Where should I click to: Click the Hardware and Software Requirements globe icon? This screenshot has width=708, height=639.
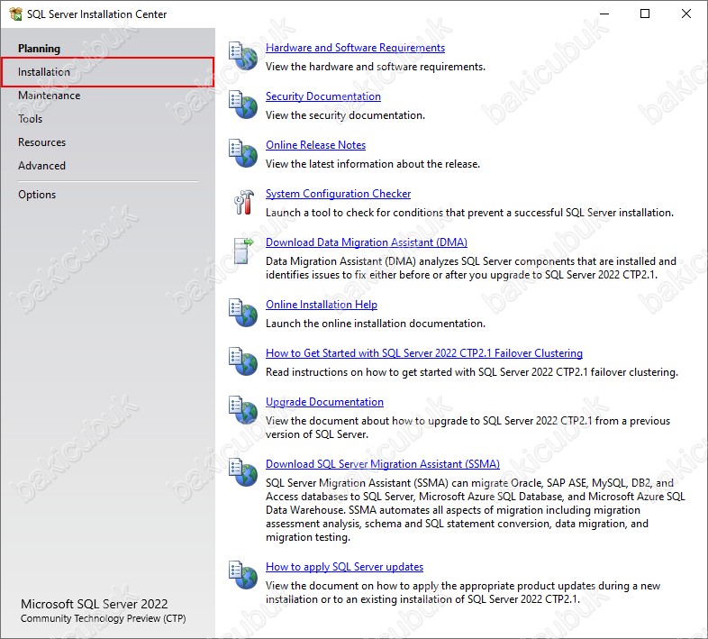[243, 56]
